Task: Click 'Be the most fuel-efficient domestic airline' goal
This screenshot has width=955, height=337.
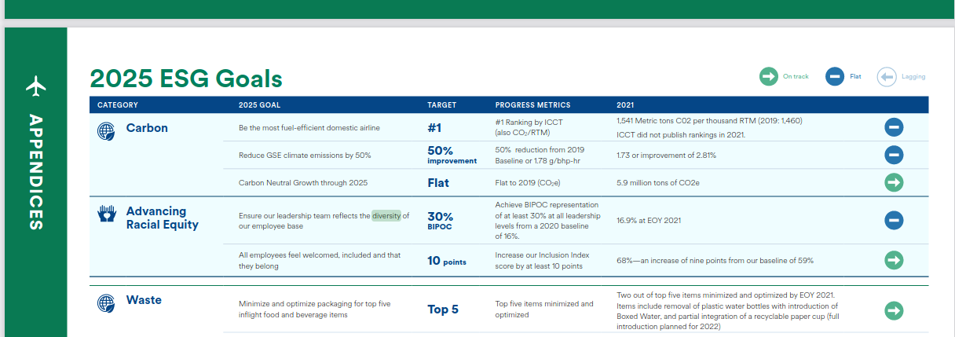Action: pyautogui.click(x=309, y=127)
